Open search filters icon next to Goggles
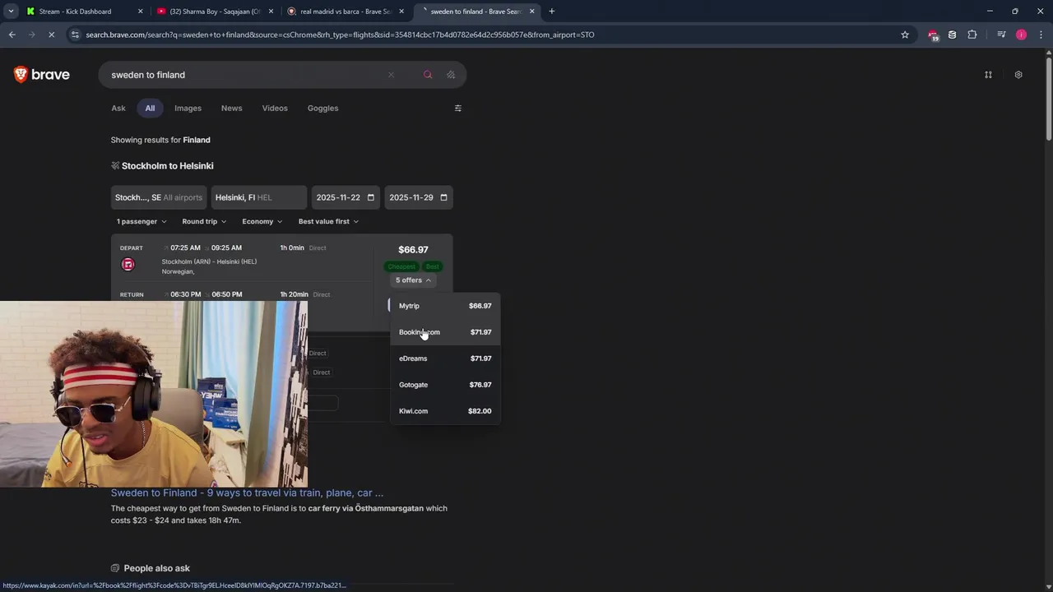1053x592 pixels. coord(458,108)
